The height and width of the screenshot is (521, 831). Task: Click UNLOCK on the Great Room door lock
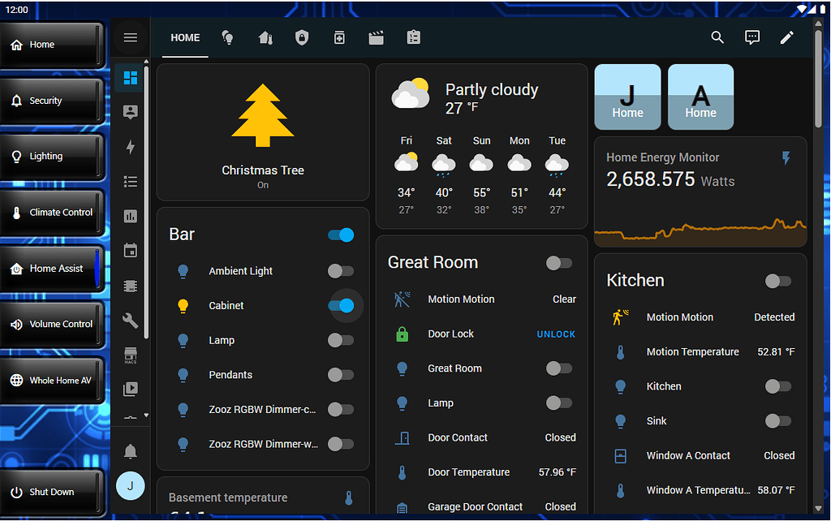coord(556,334)
